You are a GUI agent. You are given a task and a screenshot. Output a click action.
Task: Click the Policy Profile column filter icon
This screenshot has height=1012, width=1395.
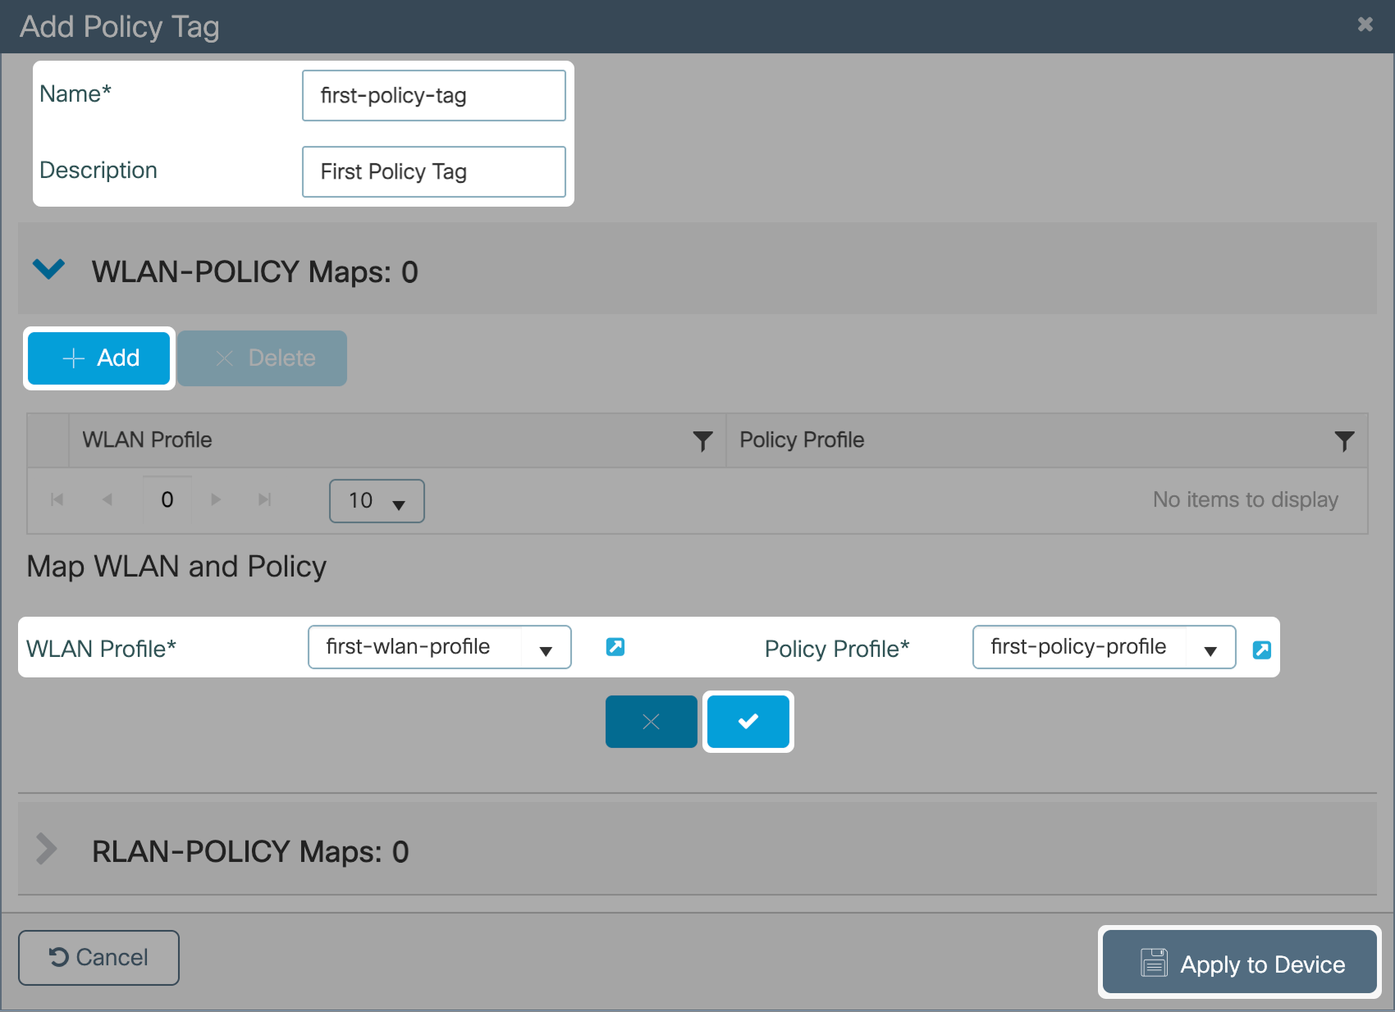[1344, 441]
